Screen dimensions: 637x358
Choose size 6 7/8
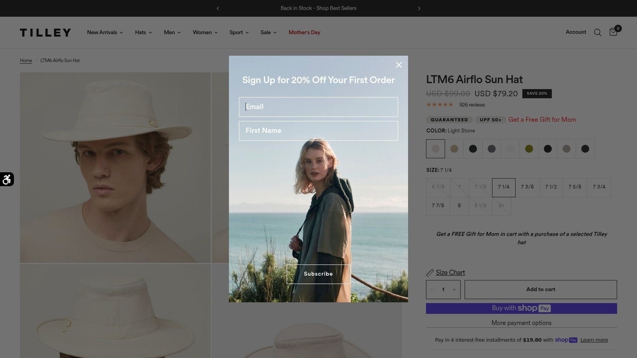438,187
